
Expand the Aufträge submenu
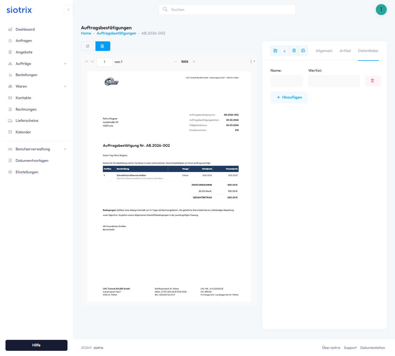[x=65, y=64]
